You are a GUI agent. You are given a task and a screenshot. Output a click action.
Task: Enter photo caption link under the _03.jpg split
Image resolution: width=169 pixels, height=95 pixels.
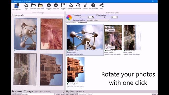pyautogui.click(x=132, y=54)
